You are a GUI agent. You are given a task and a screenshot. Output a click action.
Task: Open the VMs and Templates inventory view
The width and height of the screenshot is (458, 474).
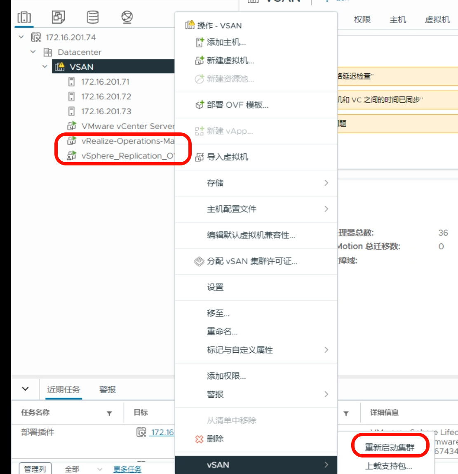(58, 17)
